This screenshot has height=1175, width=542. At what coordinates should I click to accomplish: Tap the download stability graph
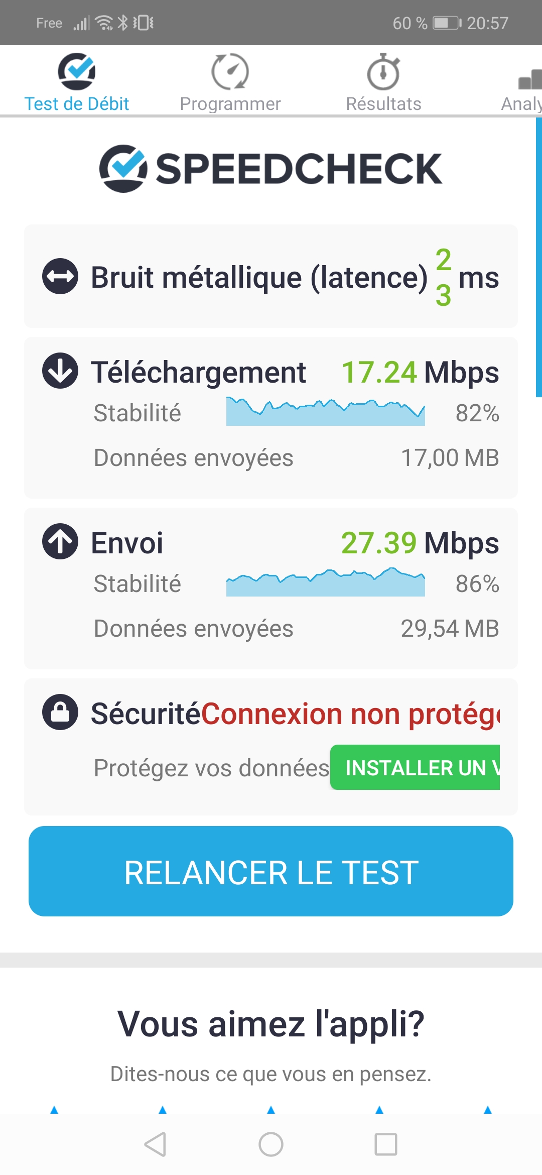click(325, 412)
